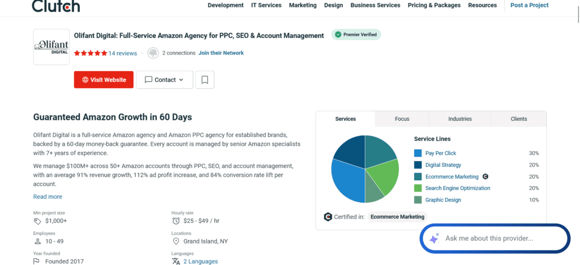The image size is (580, 265).
Task: Open the 14 reviews link
Action: [122, 53]
